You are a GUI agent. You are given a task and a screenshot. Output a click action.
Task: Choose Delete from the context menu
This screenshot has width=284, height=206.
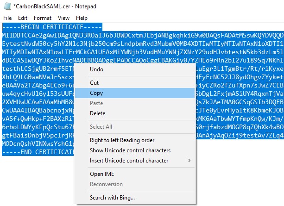click(135, 113)
